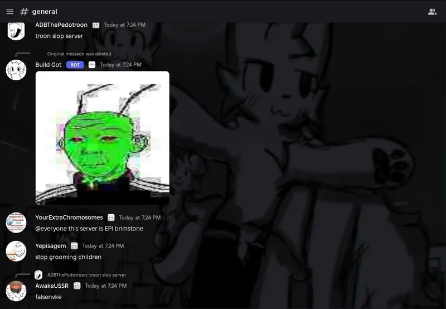Open the hamburger menu in the header
The width and height of the screenshot is (446, 309).
(x=9, y=12)
